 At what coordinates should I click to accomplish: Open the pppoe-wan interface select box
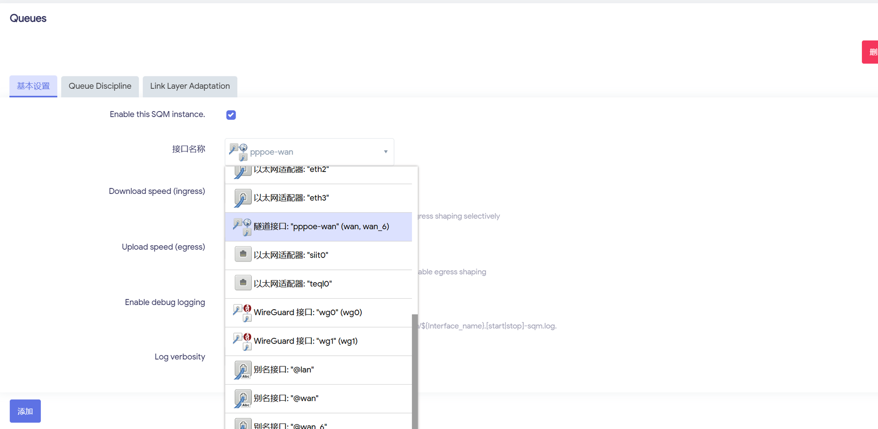pyautogui.click(x=309, y=152)
